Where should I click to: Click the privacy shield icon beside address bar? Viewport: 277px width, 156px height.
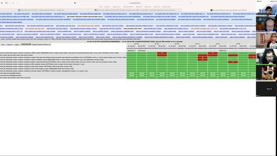click(75, 3)
